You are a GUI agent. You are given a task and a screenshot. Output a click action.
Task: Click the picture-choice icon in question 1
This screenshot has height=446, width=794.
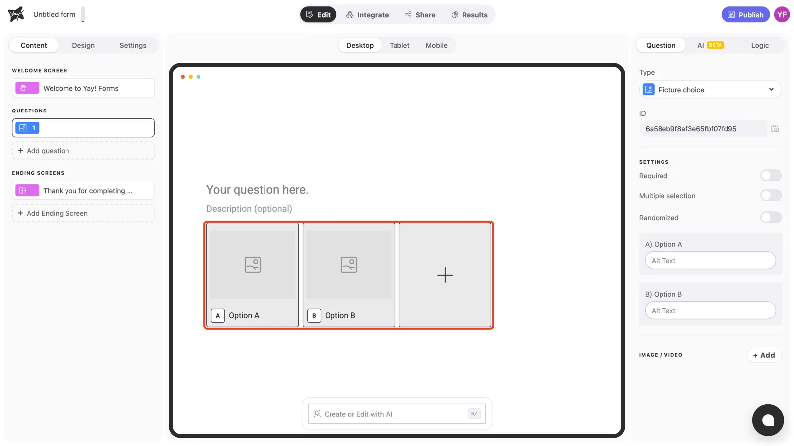pos(23,128)
